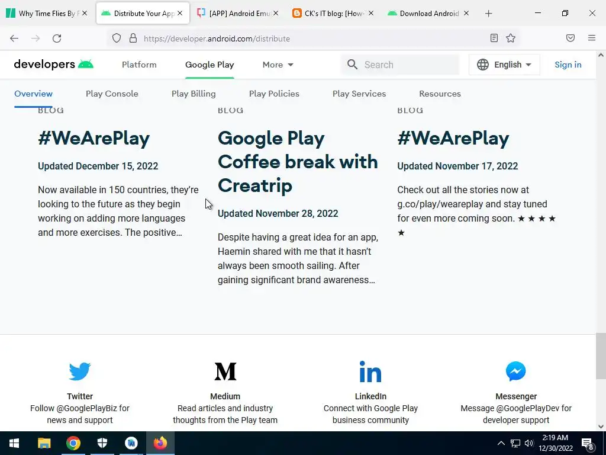The width and height of the screenshot is (606, 455).
Task: Close the Distribute Your App tab
Action: (x=180, y=14)
